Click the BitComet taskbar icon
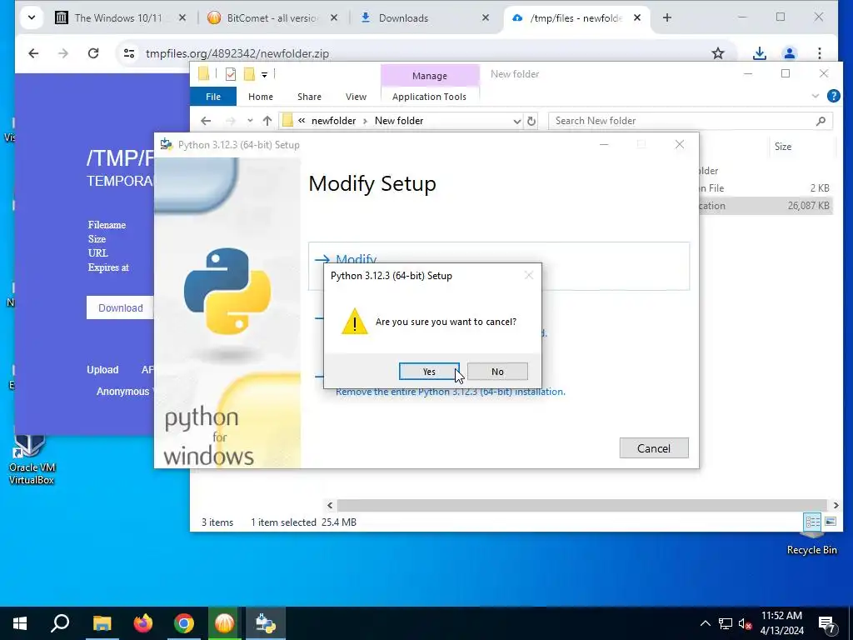Screen dimensions: 853x640 [225, 623]
